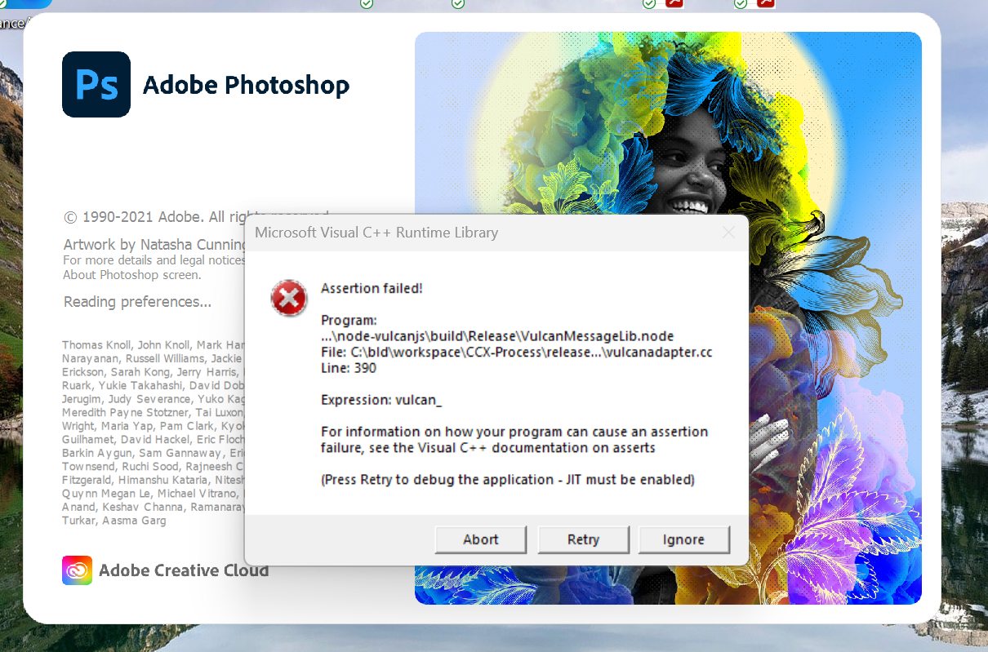This screenshot has height=652, width=988.
Task: Click the red error X icon
Action: (289, 299)
